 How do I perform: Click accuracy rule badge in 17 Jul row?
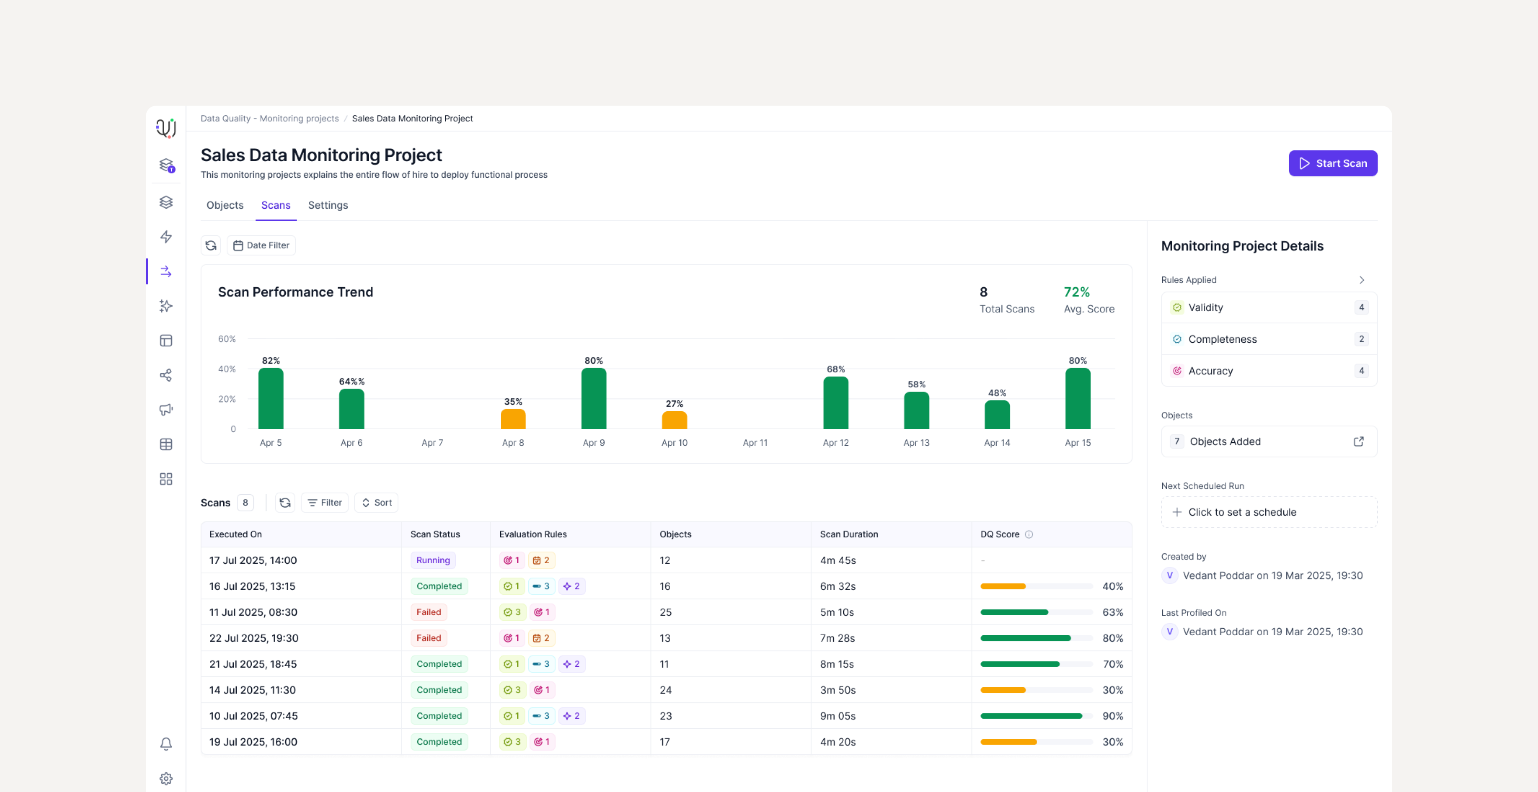(x=512, y=560)
